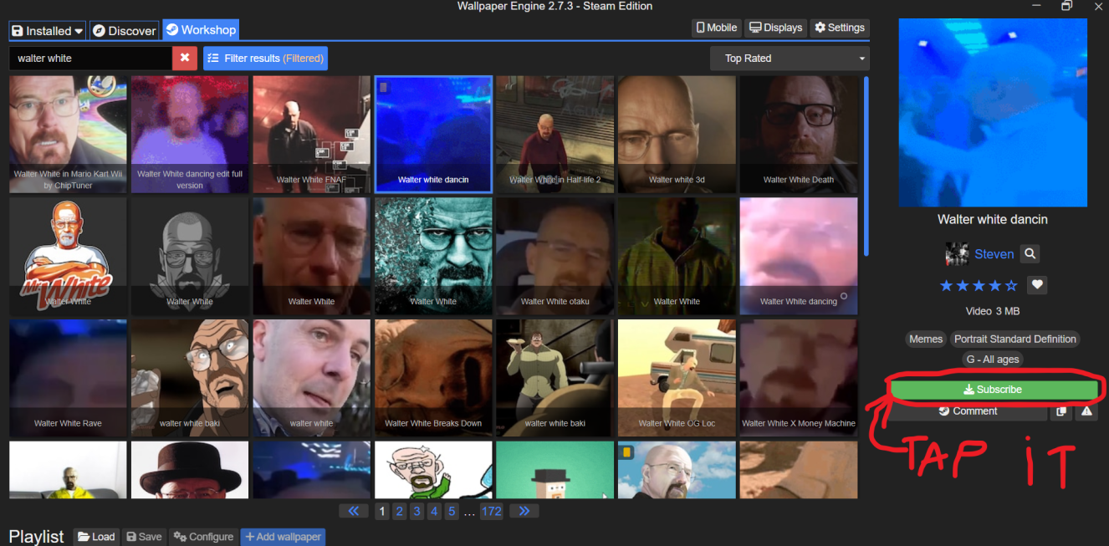This screenshot has height=546, width=1109.
Task: Open results page 5
Action: click(x=452, y=511)
